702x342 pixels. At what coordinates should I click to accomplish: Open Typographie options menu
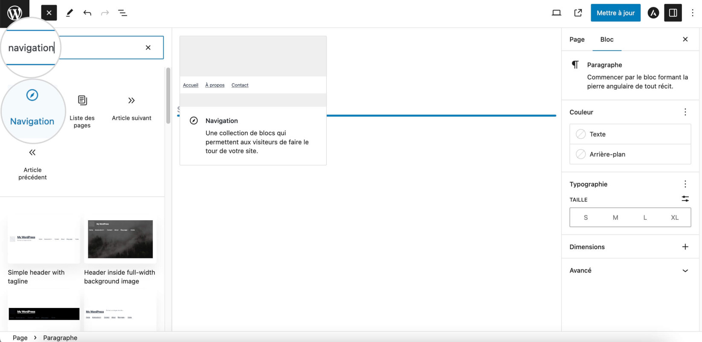[685, 184]
